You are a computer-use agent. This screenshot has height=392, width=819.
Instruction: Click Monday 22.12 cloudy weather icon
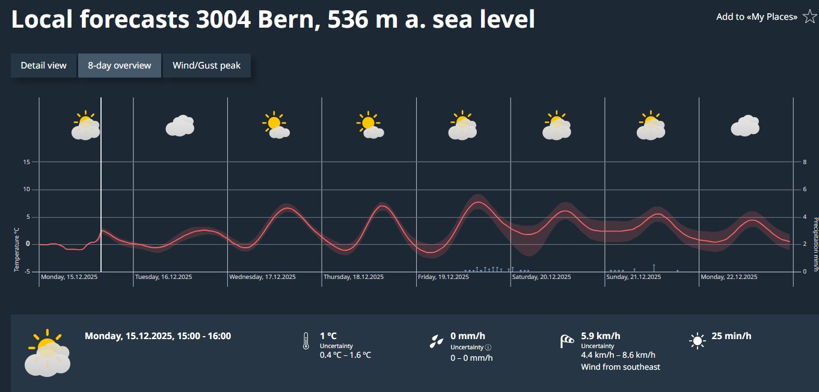coord(745,126)
